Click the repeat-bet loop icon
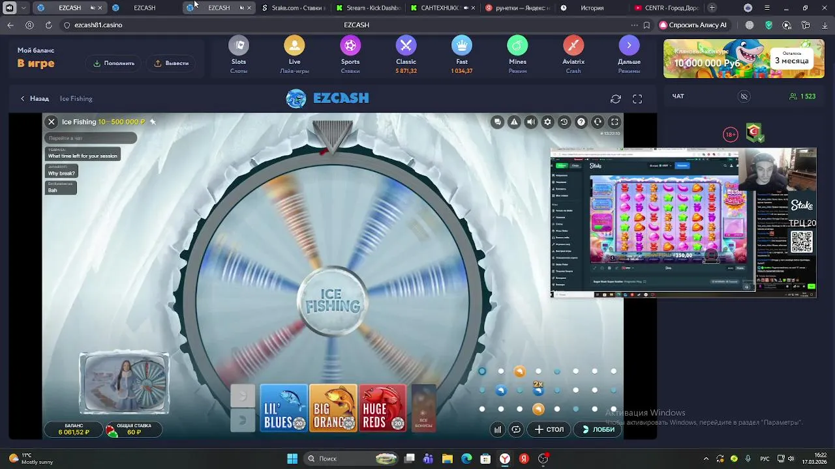Image resolution: width=835 pixels, height=469 pixels. click(x=516, y=429)
